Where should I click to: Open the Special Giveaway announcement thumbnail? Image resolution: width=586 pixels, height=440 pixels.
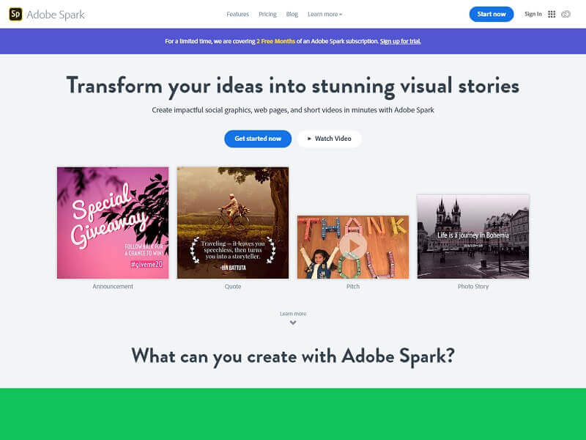tap(113, 223)
